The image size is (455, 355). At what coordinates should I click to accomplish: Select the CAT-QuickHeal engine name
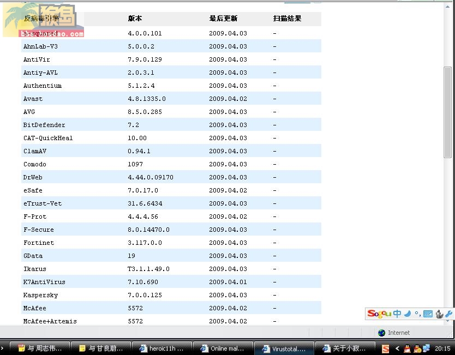coord(48,138)
